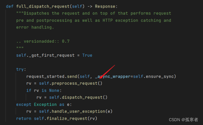Click the Response return type annotation
The image size is (203, 125).
(x=105, y=6)
